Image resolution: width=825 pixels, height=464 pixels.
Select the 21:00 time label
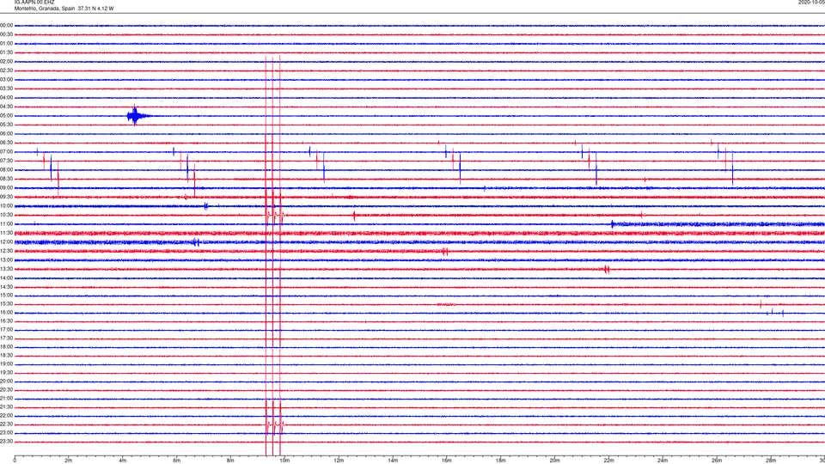6,399
